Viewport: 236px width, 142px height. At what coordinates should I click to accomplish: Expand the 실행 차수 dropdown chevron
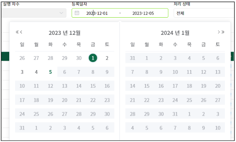[61, 13]
